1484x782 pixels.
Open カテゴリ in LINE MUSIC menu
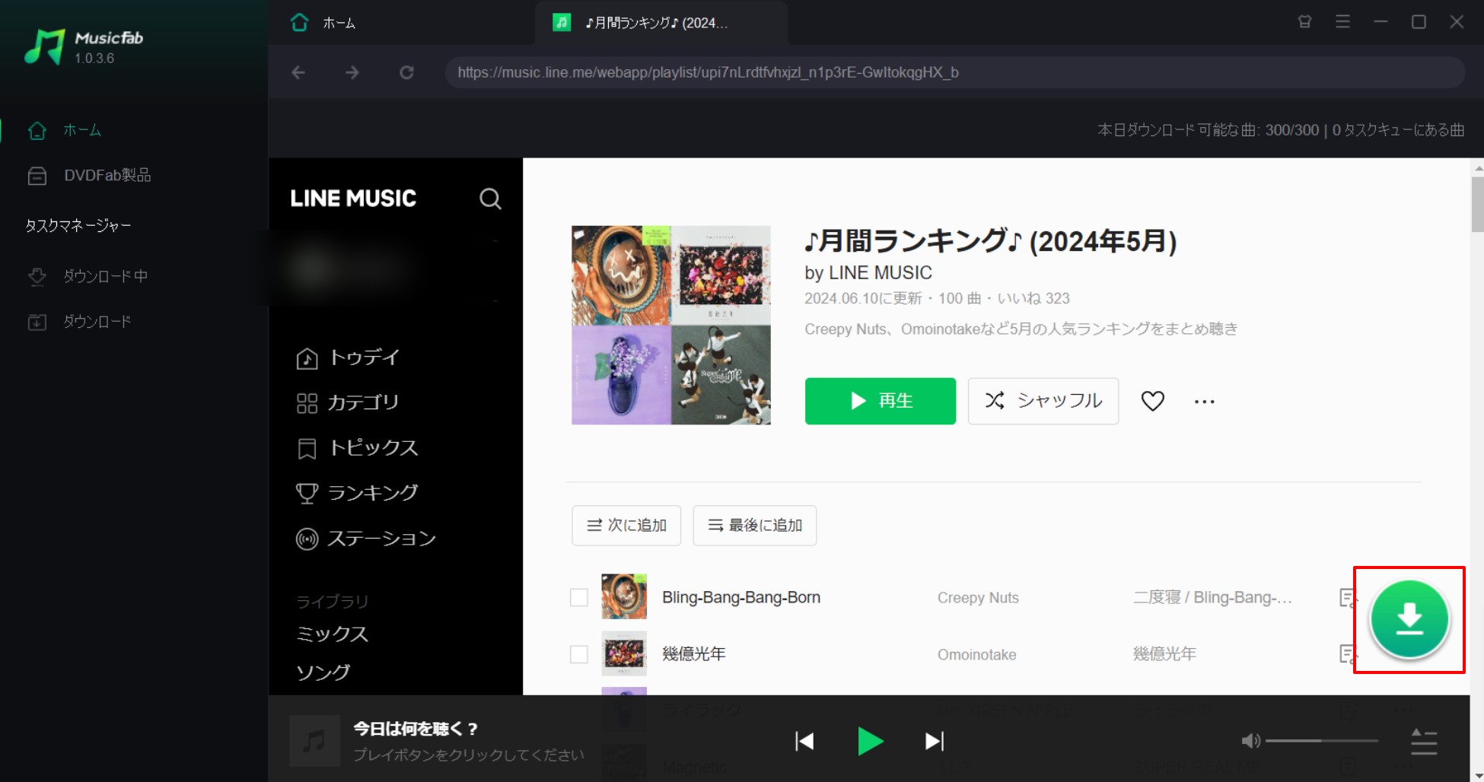(348, 402)
